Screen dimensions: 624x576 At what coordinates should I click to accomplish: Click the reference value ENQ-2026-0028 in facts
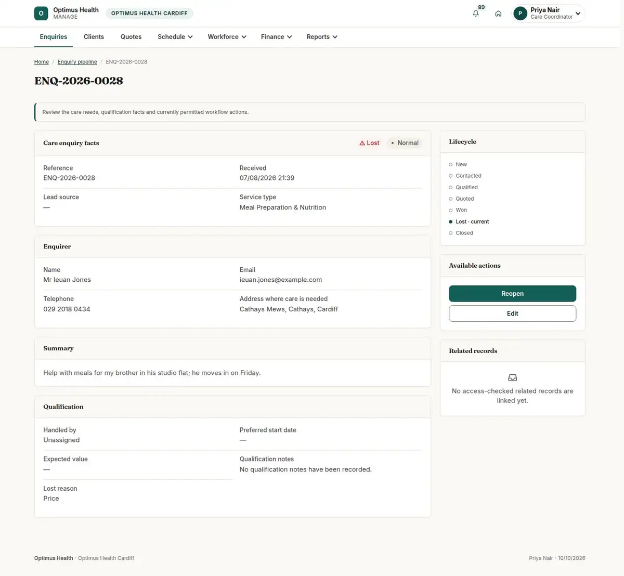click(69, 178)
